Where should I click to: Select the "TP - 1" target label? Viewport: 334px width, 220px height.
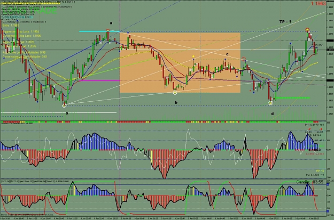pos(285,22)
